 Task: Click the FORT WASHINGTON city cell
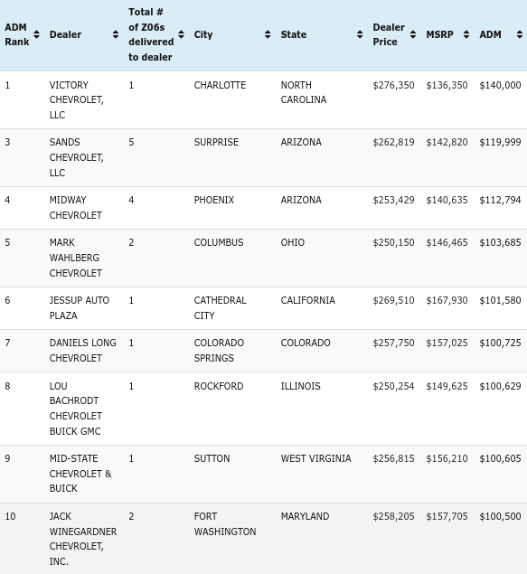tap(225, 524)
